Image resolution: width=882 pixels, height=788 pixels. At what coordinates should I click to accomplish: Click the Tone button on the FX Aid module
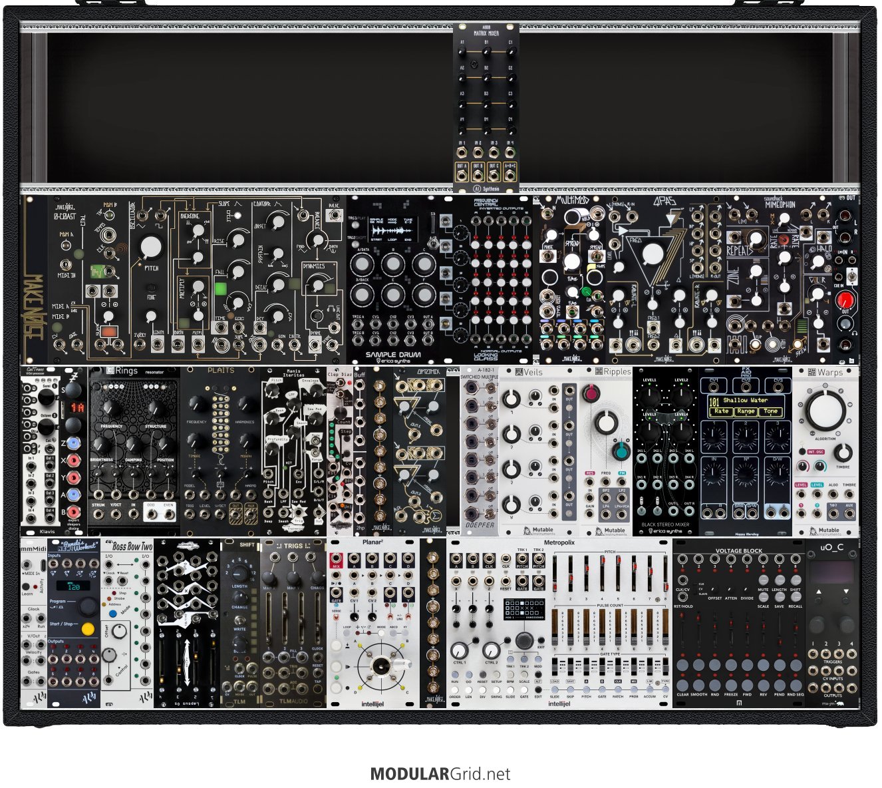pyautogui.click(x=770, y=411)
